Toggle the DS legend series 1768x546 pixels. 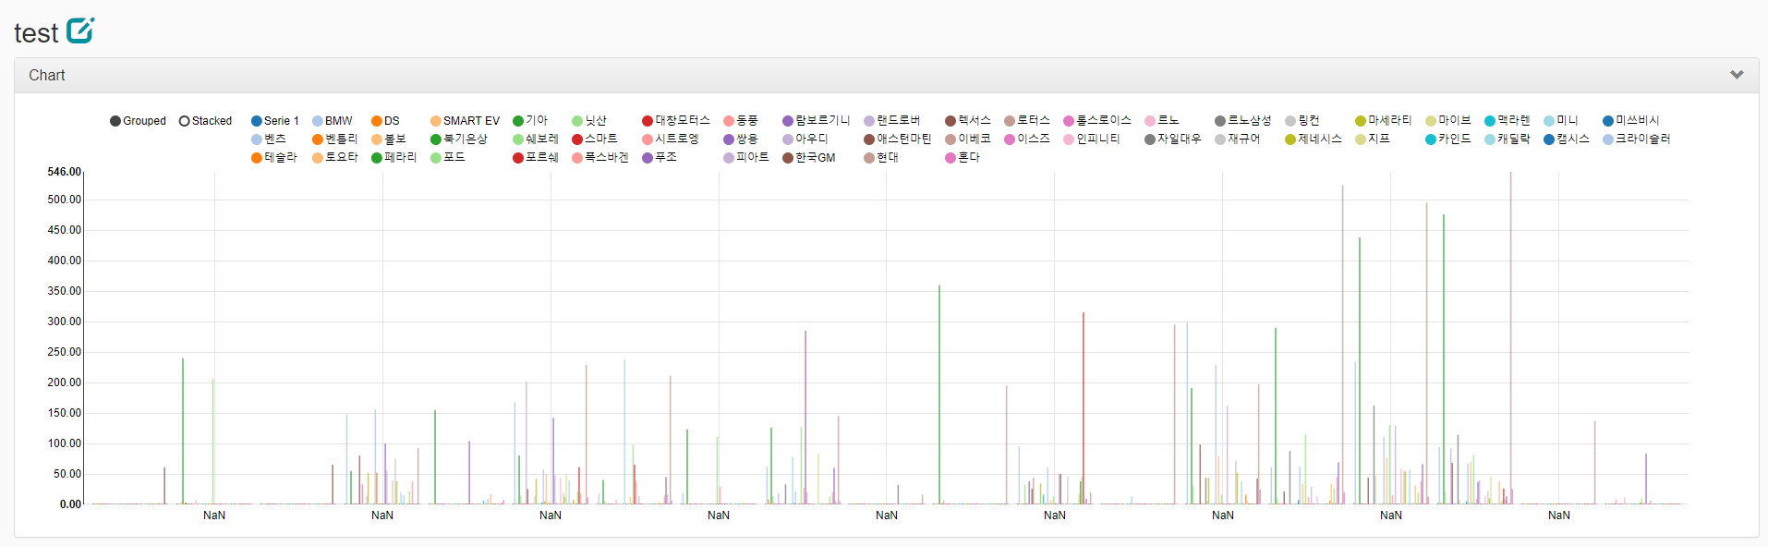pos(385,121)
